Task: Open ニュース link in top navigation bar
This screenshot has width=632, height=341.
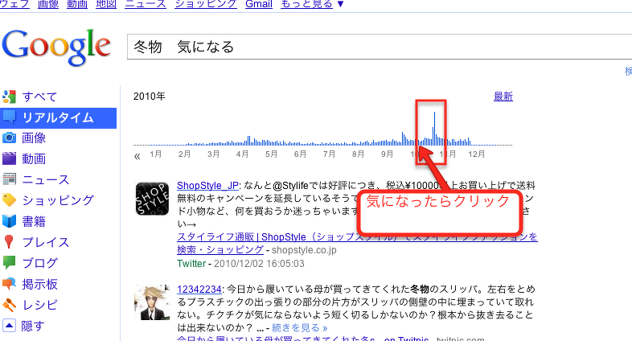Action: click(146, 4)
